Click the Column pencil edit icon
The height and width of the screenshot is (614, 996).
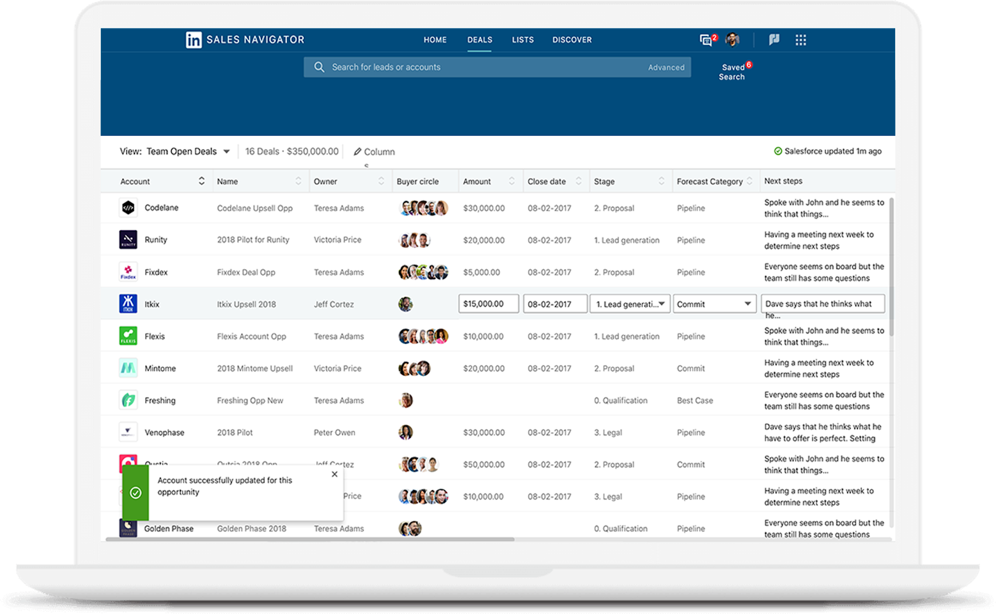(357, 152)
